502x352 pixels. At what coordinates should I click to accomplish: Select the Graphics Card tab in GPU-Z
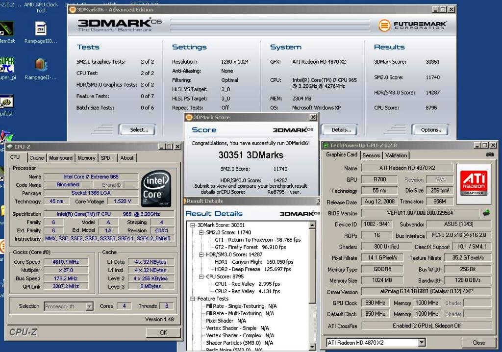point(342,155)
